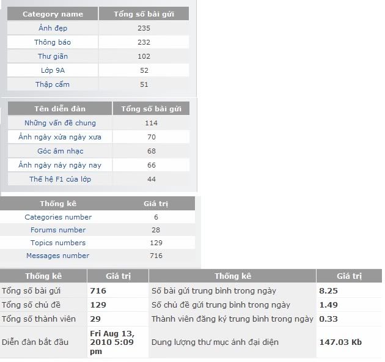Go to the Lớp 9A category
Viewport: 385px width, 362px height.
(x=53, y=70)
